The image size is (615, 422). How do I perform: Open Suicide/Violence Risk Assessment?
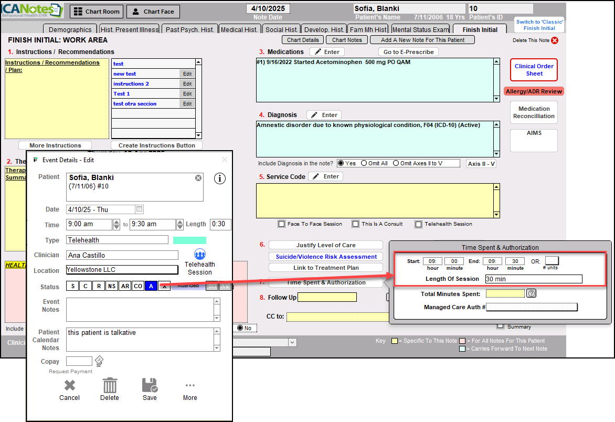click(326, 257)
